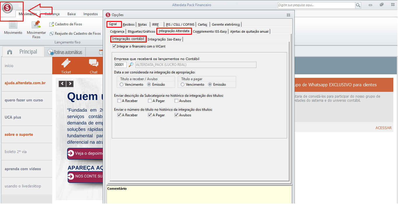Screen dimensions: 398x204
Task: Launch Movimentar Fixos from the ribbon
Action: (x=36, y=29)
